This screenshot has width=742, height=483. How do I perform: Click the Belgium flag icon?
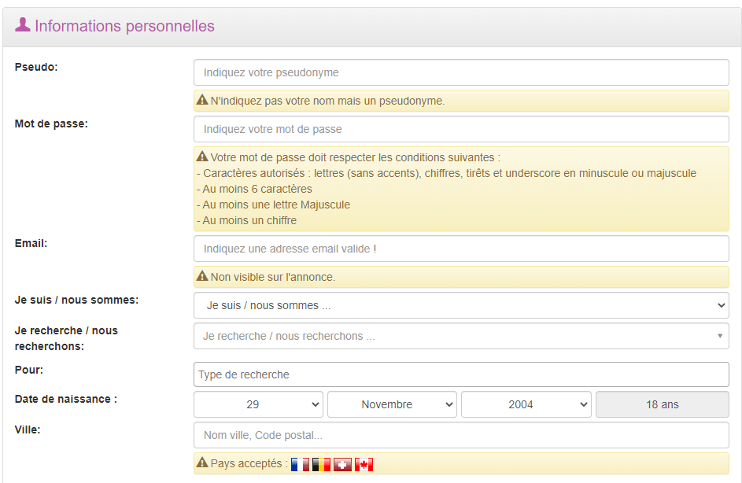pyautogui.click(x=321, y=465)
